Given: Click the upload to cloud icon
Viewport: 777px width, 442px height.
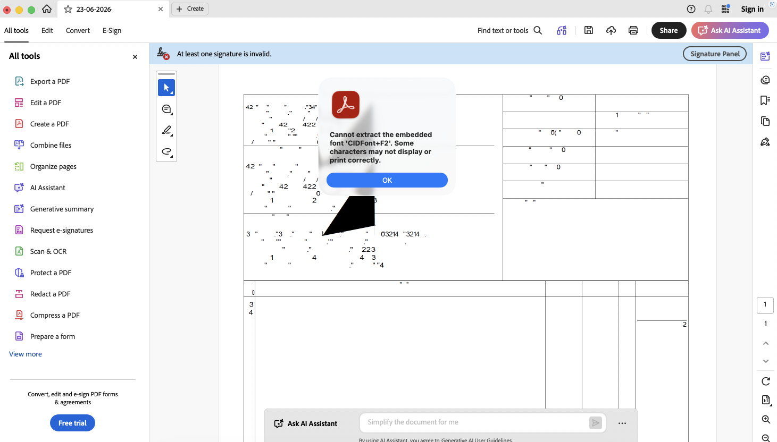Looking at the screenshot, I should point(611,30).
